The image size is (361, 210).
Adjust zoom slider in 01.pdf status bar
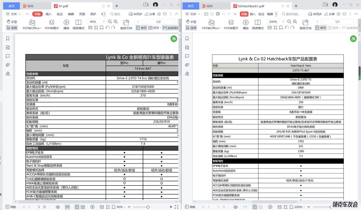click(x=148, y=207)
